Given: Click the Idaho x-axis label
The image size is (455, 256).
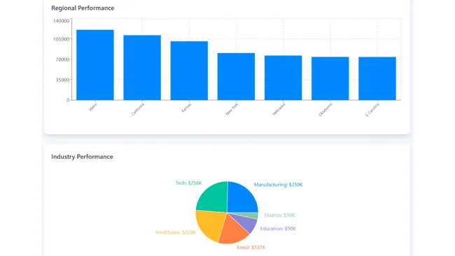Looking at the screenshot, I should coord(93,107).
